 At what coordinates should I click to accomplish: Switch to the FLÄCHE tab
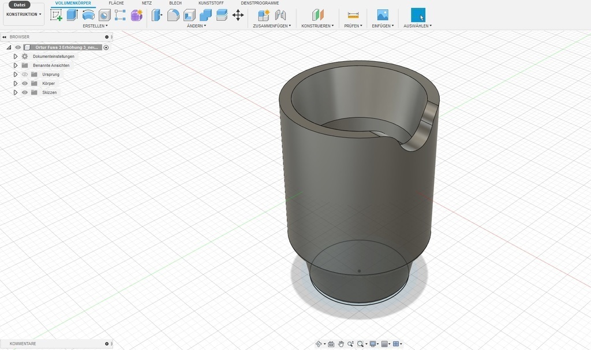(116, 3)
